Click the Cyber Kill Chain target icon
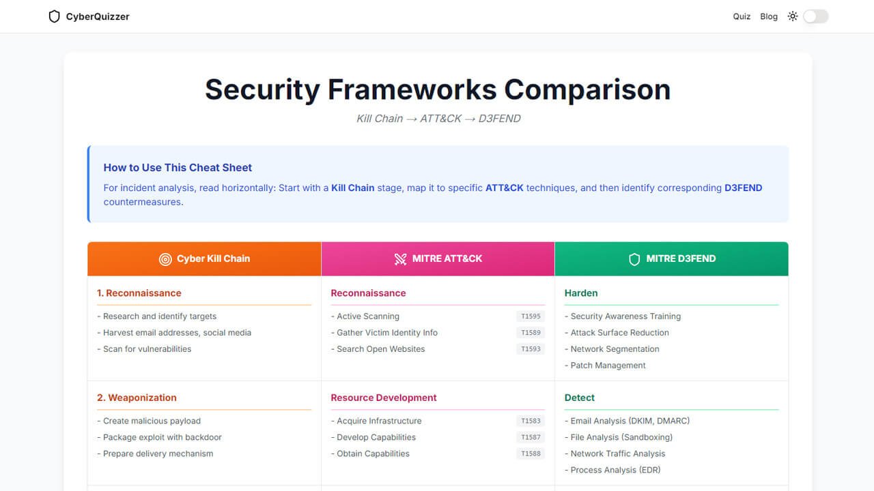This screenshot has width=874, height=491. tap(165, 259)
